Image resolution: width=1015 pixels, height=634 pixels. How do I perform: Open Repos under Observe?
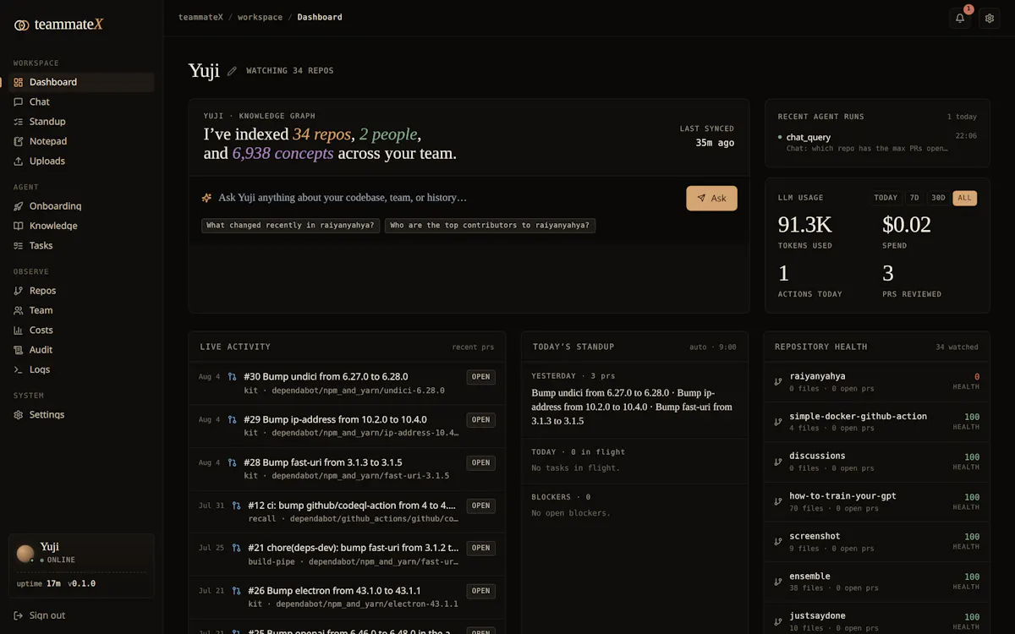[x=81, y=291]
